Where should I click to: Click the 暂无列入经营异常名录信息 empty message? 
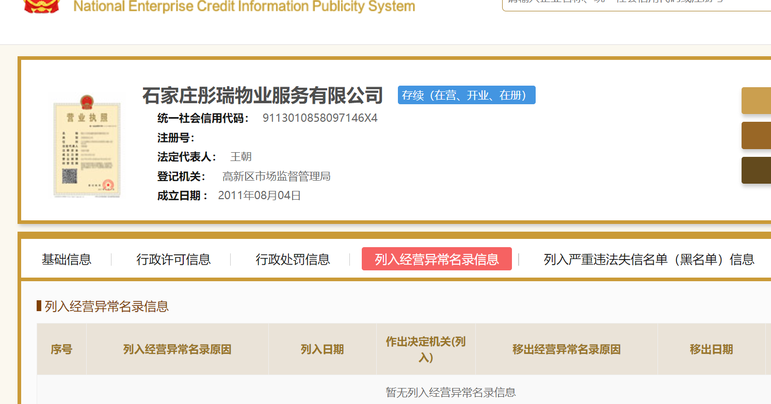(x=451, y=392)
